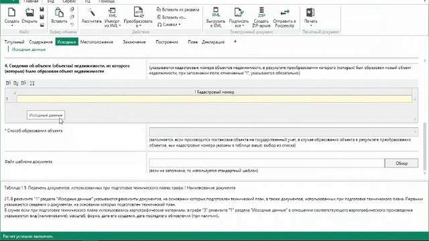Screen dimensions: 429x241
Task: Go to Содержание section tab
Action: tap(40, 42)
